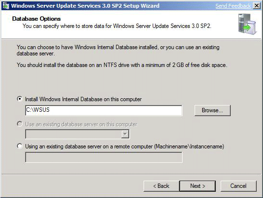Click the Setup Wizard title bar text
Viewport: 263px width, 198px height.
click(85, 6)
